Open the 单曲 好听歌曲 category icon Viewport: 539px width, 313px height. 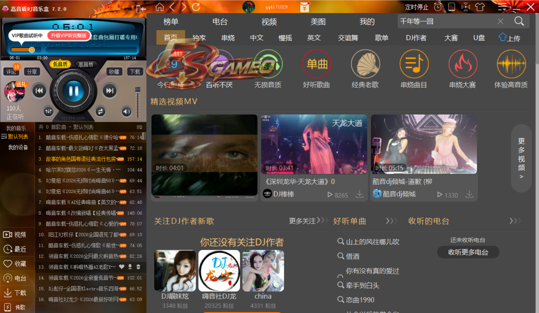click(x=316, y=64)
